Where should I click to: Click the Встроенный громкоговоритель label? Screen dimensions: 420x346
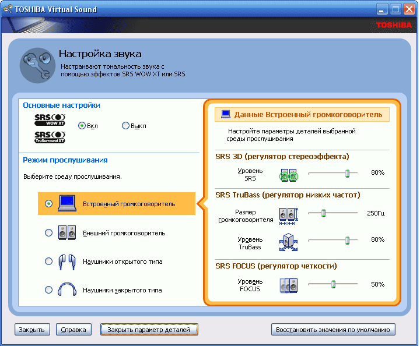point(129,204)
